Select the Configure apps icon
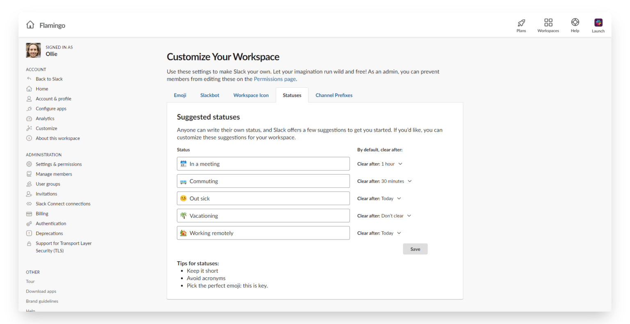630x324 pixels. point(29,108)
